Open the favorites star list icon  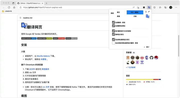(x=160, y=7)
